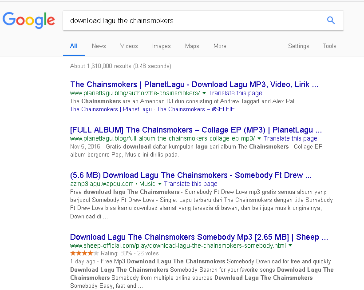The image size is (364, 290).
Task: Switch to the News tab
Action: click(x=99, y=46)
